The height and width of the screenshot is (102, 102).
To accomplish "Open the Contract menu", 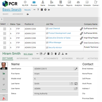I will (x=96, y=3).
